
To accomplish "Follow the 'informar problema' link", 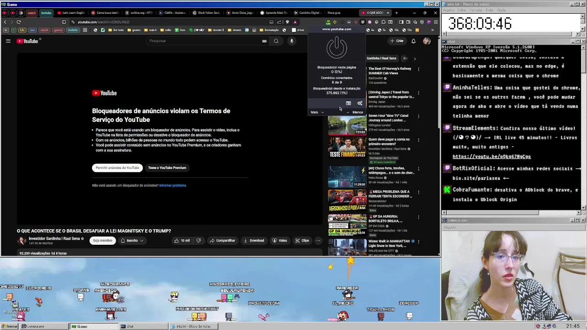I will click(x=172, y=186).
